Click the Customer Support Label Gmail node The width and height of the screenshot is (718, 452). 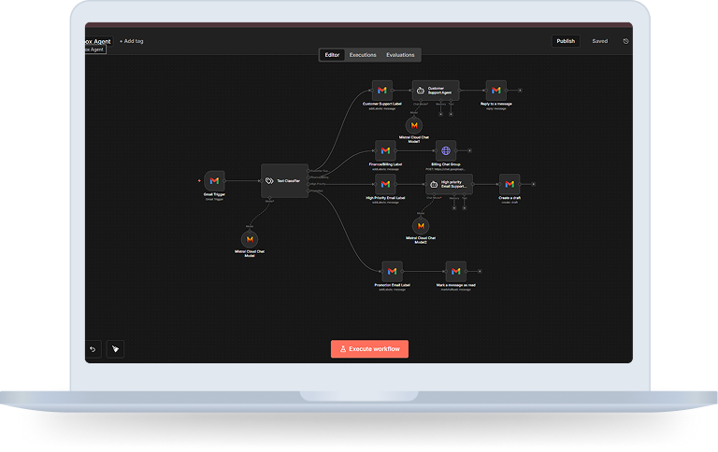coord(381,91)
